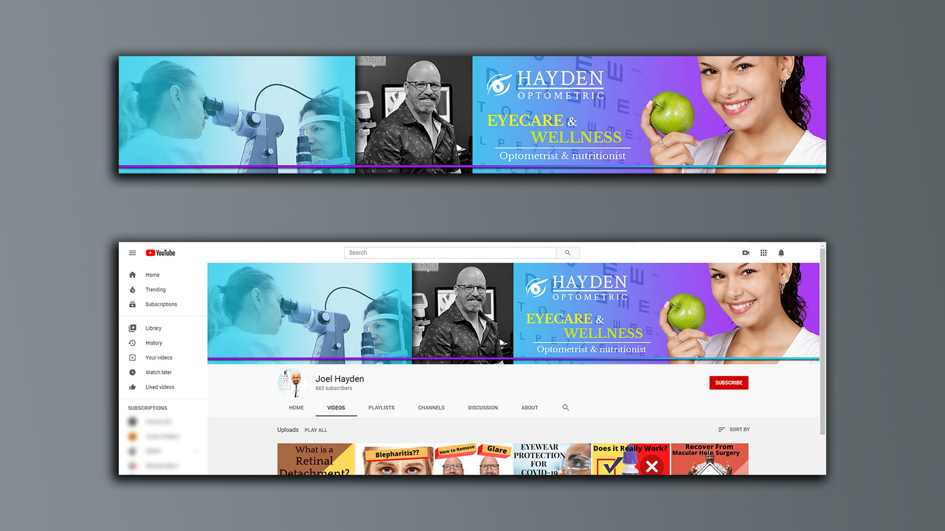
Task: Click the Liked videos thumbs-up icon
Action: (x=132, y=387)
